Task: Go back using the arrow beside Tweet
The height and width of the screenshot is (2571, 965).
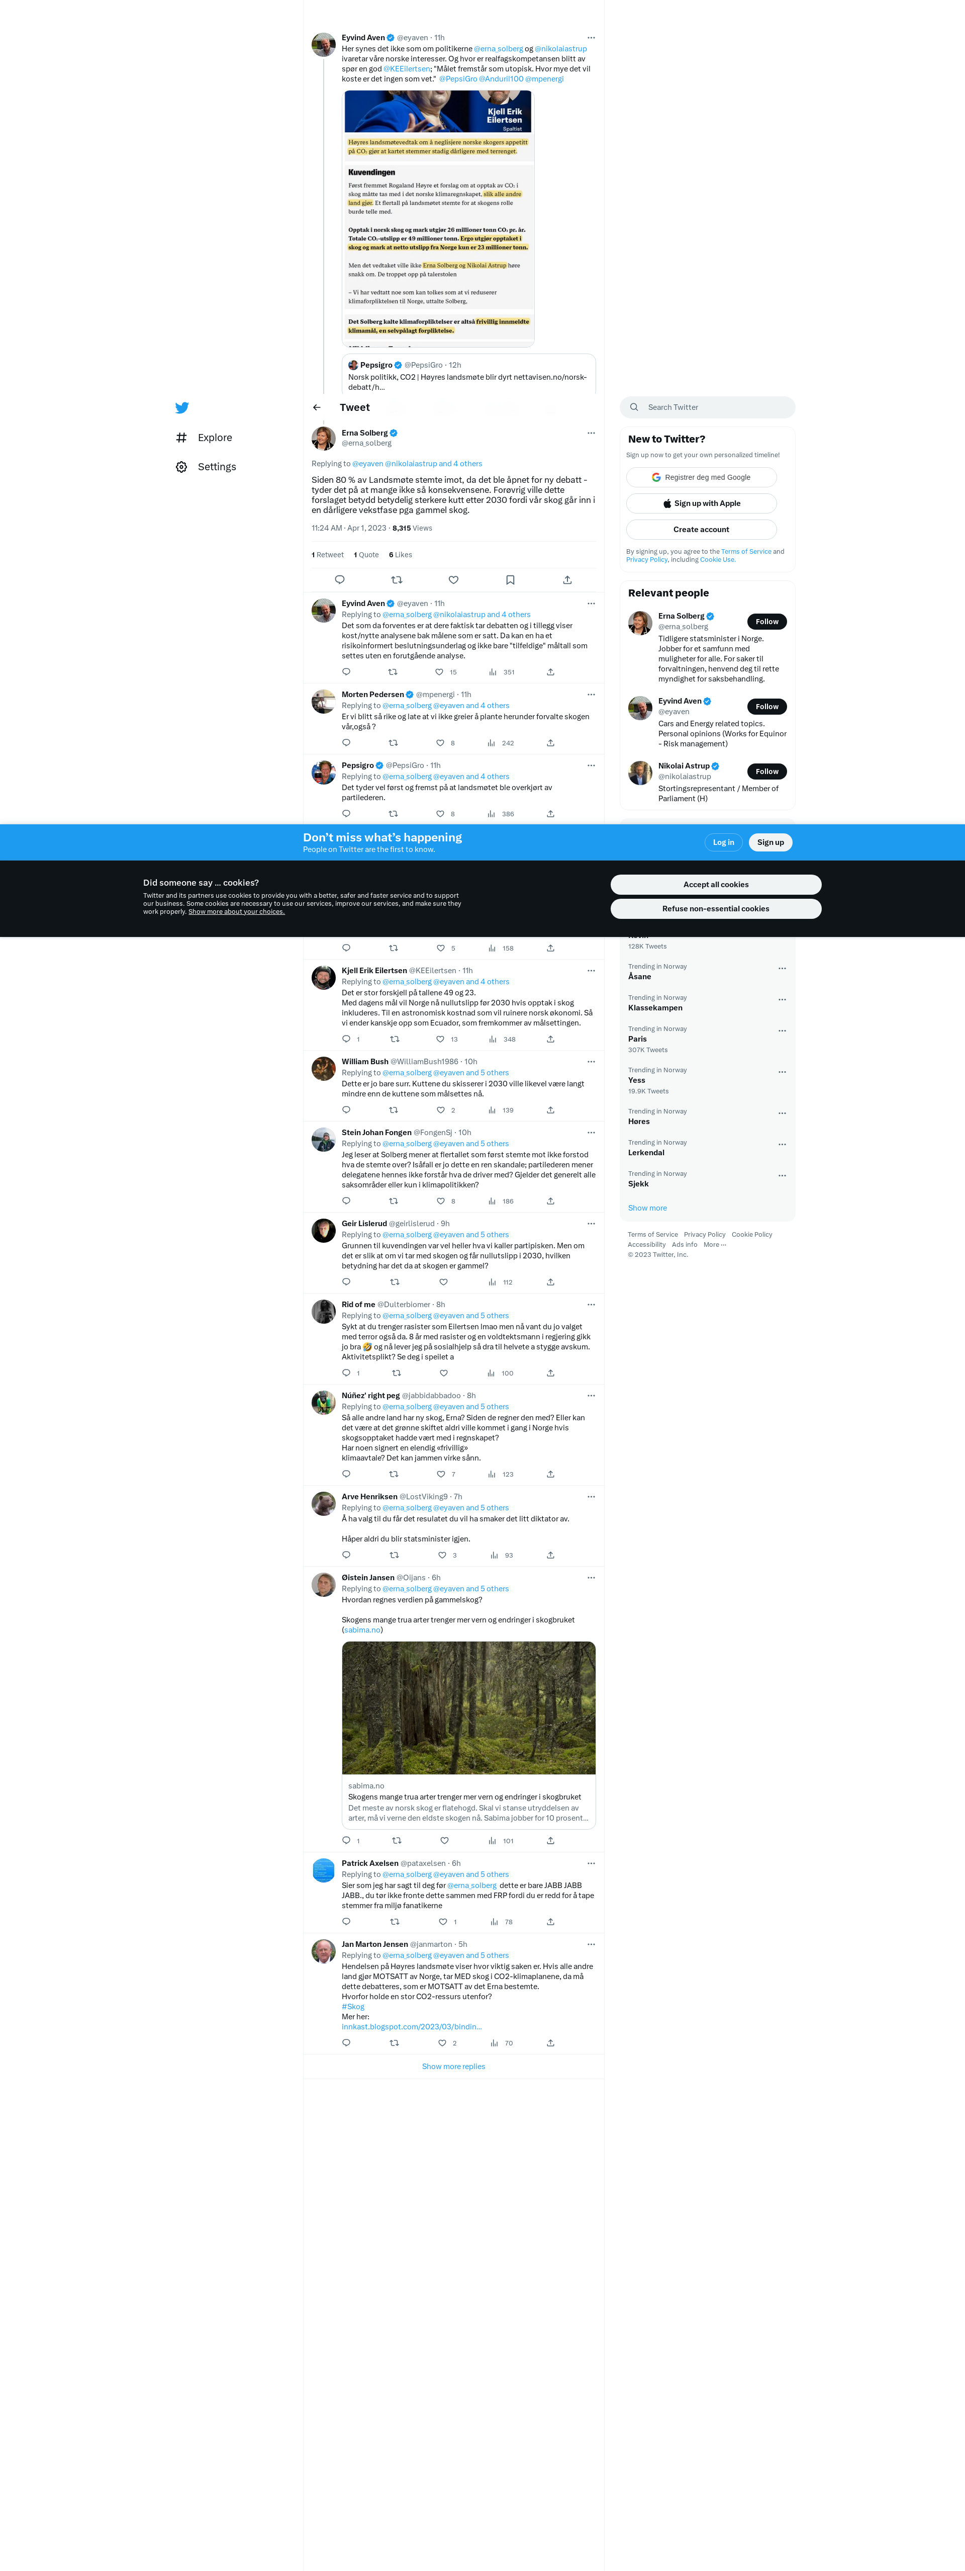Action: click(317, 407)
